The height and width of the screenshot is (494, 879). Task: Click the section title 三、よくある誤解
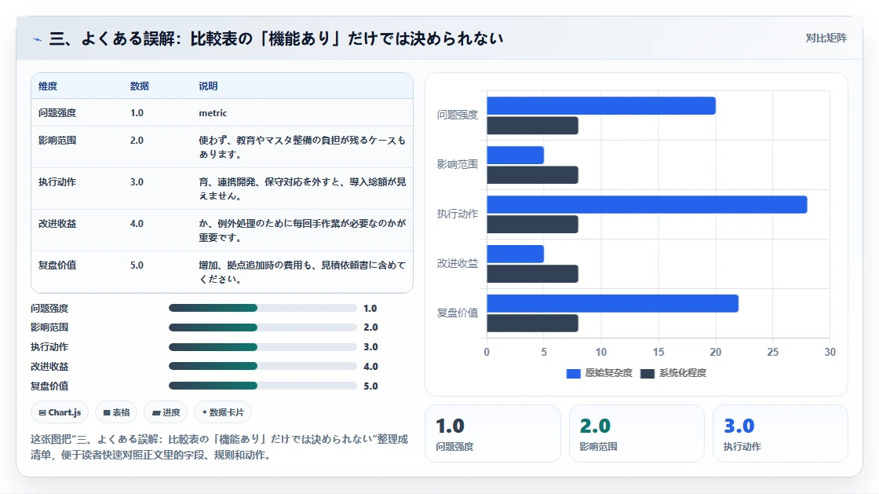coord(276,38)
